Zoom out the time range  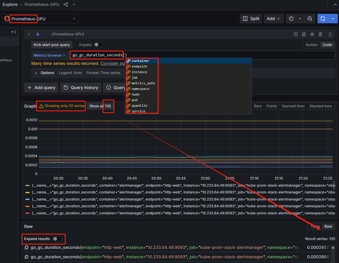(x=309, y=19)
